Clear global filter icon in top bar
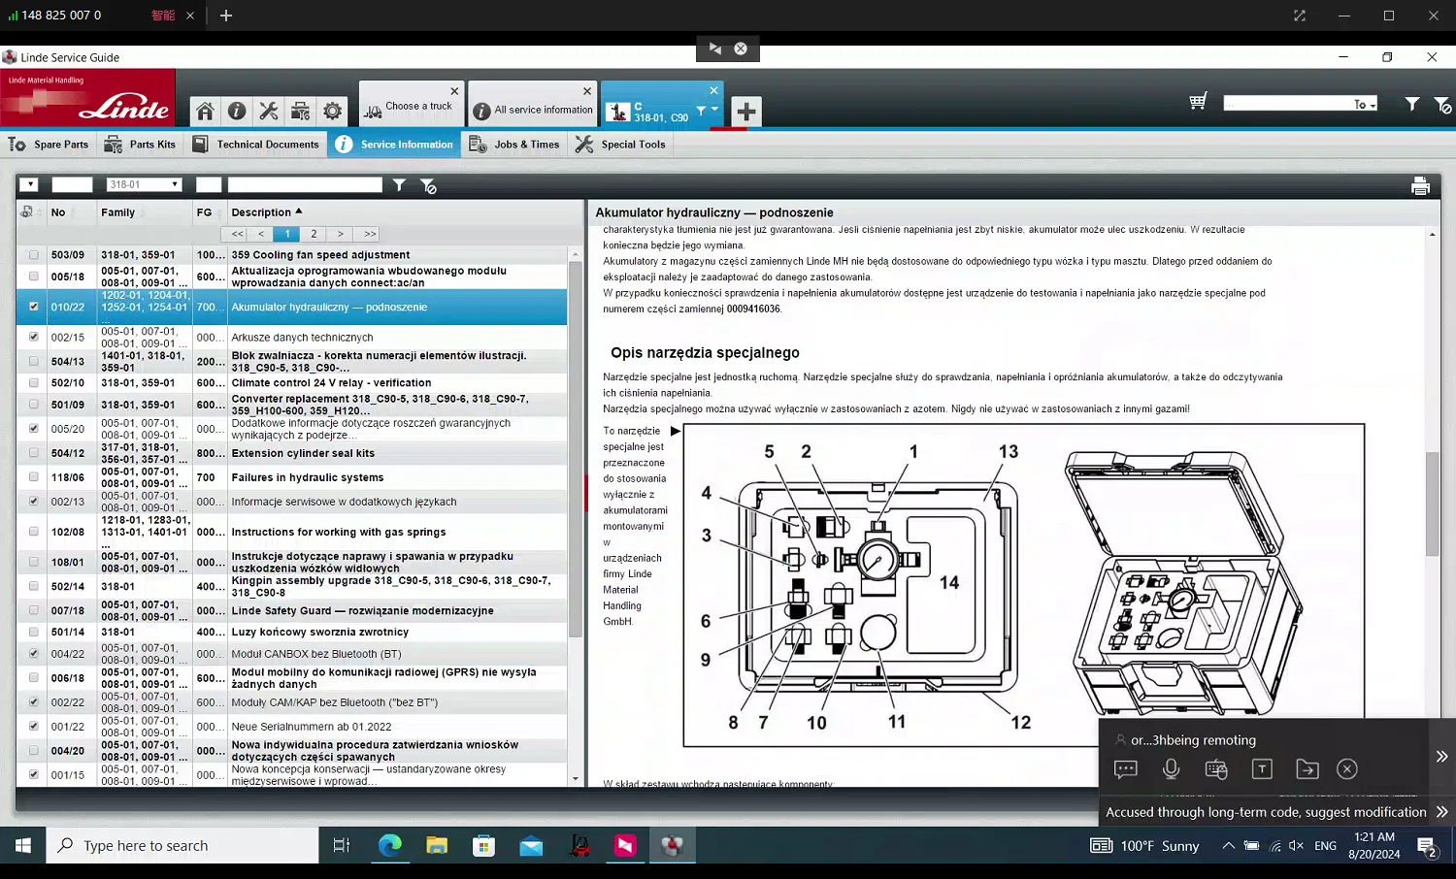 (1443, 105)
